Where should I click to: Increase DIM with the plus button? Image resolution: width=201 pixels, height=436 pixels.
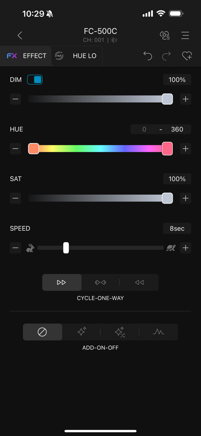(x=186, y=99)
